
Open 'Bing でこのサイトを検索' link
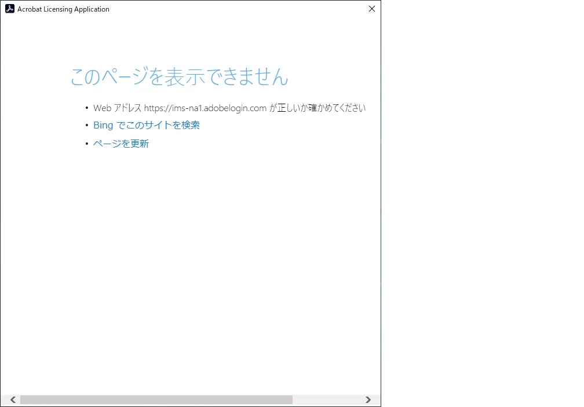147,126
